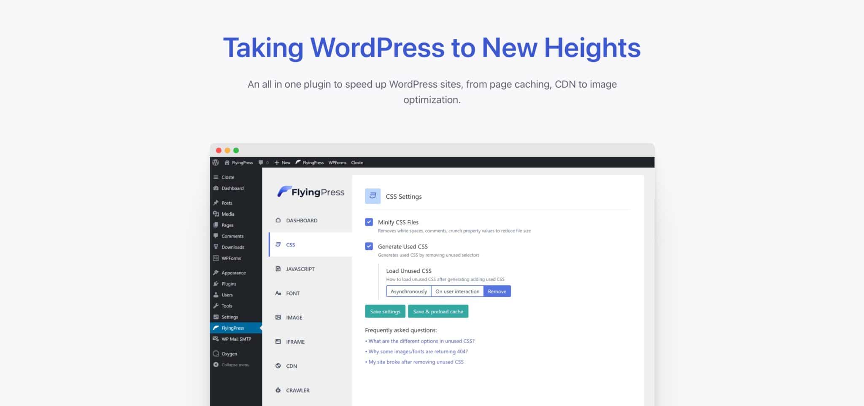Click the Posts pin icon

point(216,203)
